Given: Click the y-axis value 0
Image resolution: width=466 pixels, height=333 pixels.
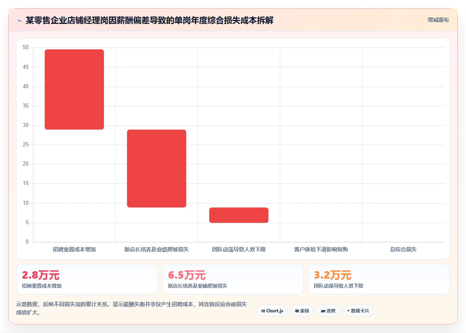Looking at the screenshot, I should 27,242.
